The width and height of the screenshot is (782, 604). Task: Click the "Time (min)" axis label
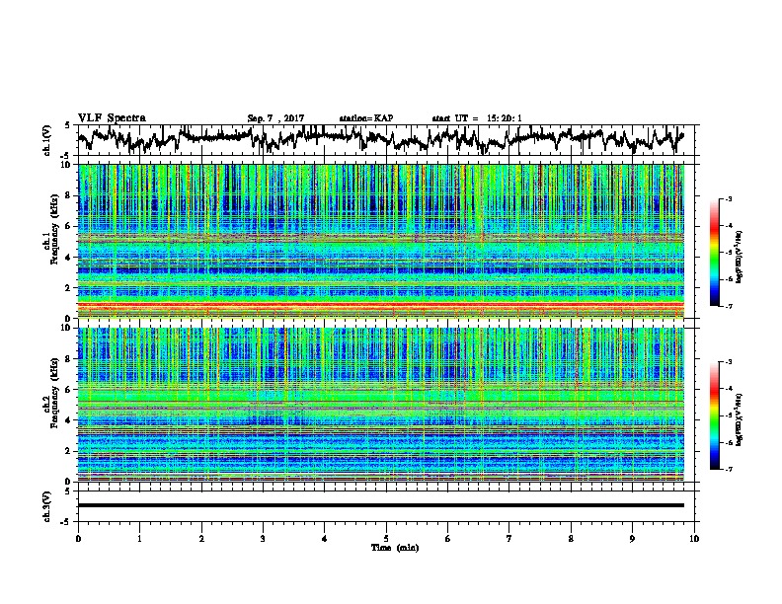pos(395,548)
